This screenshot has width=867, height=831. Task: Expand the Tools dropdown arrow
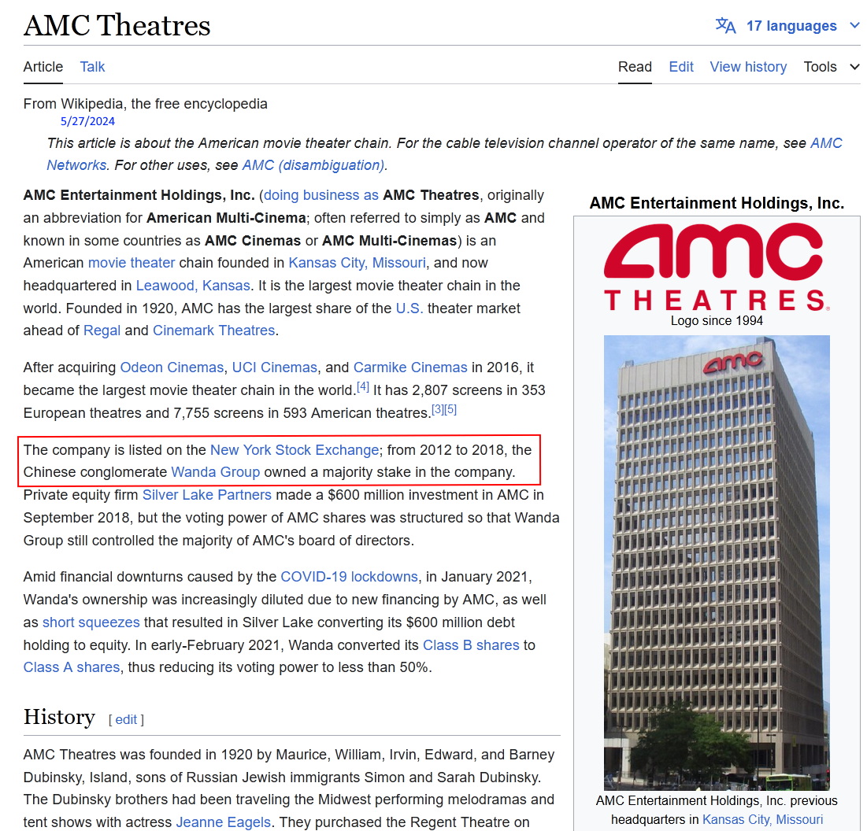coord(854,67)
